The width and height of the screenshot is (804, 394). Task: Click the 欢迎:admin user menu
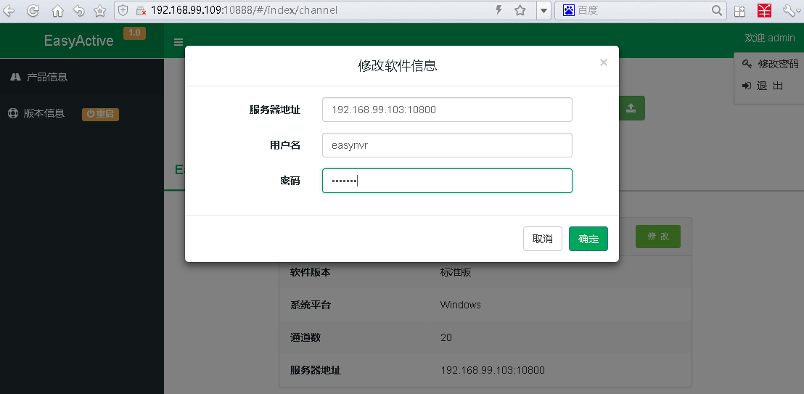pos(770,38)
